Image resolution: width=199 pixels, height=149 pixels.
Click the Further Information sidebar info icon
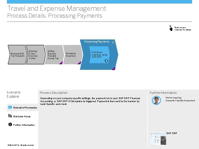tap(10, 124)
